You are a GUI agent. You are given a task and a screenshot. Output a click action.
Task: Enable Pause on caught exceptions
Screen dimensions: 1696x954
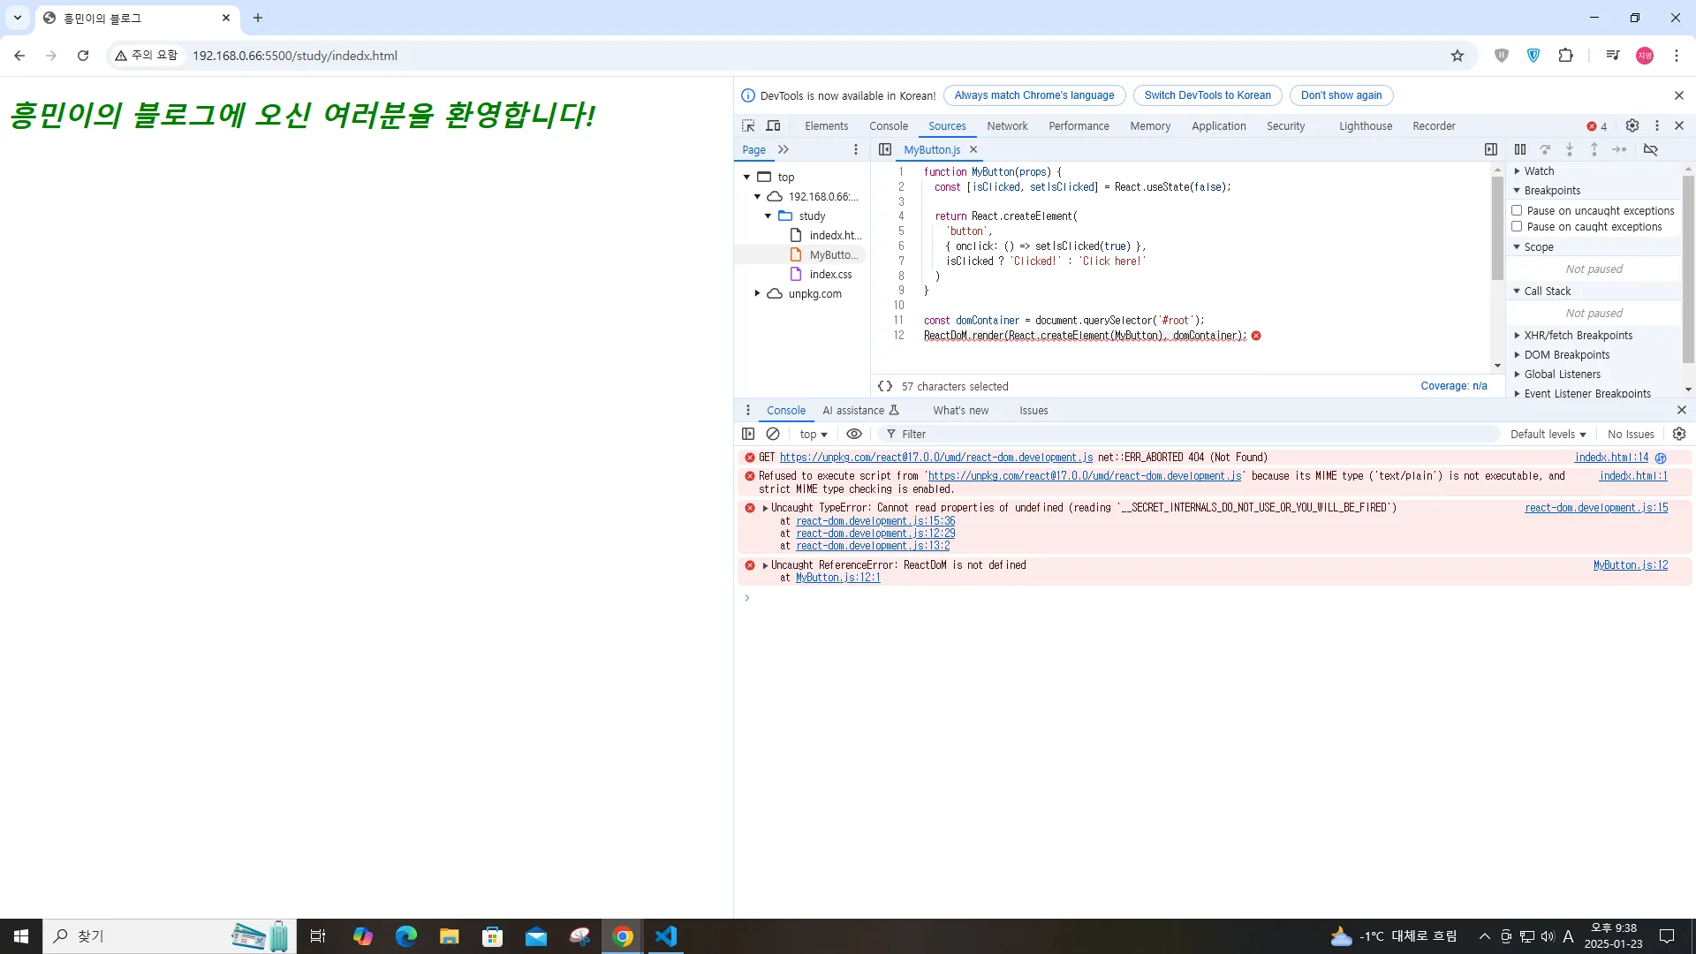tap(1517, 227)
